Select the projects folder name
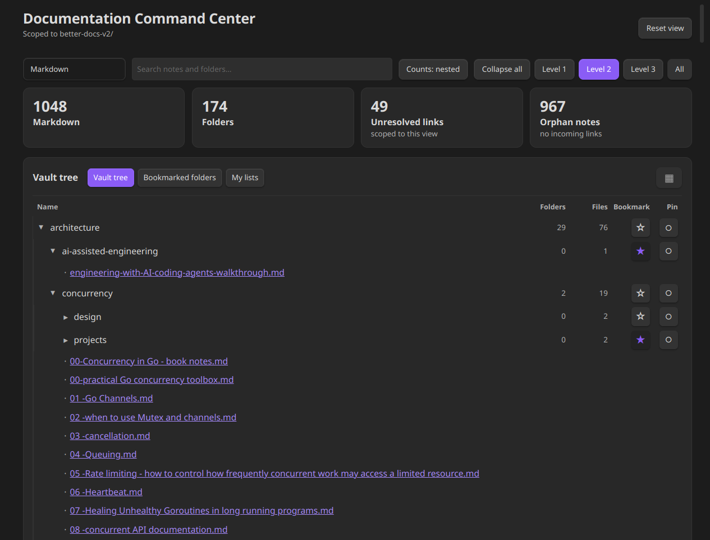The height and width of the screenshot is (540, 710). [90, 340]
